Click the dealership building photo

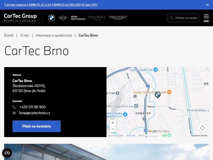click(106, 152)
